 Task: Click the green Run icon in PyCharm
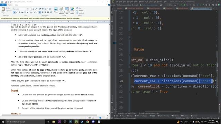tap(181, 5)
